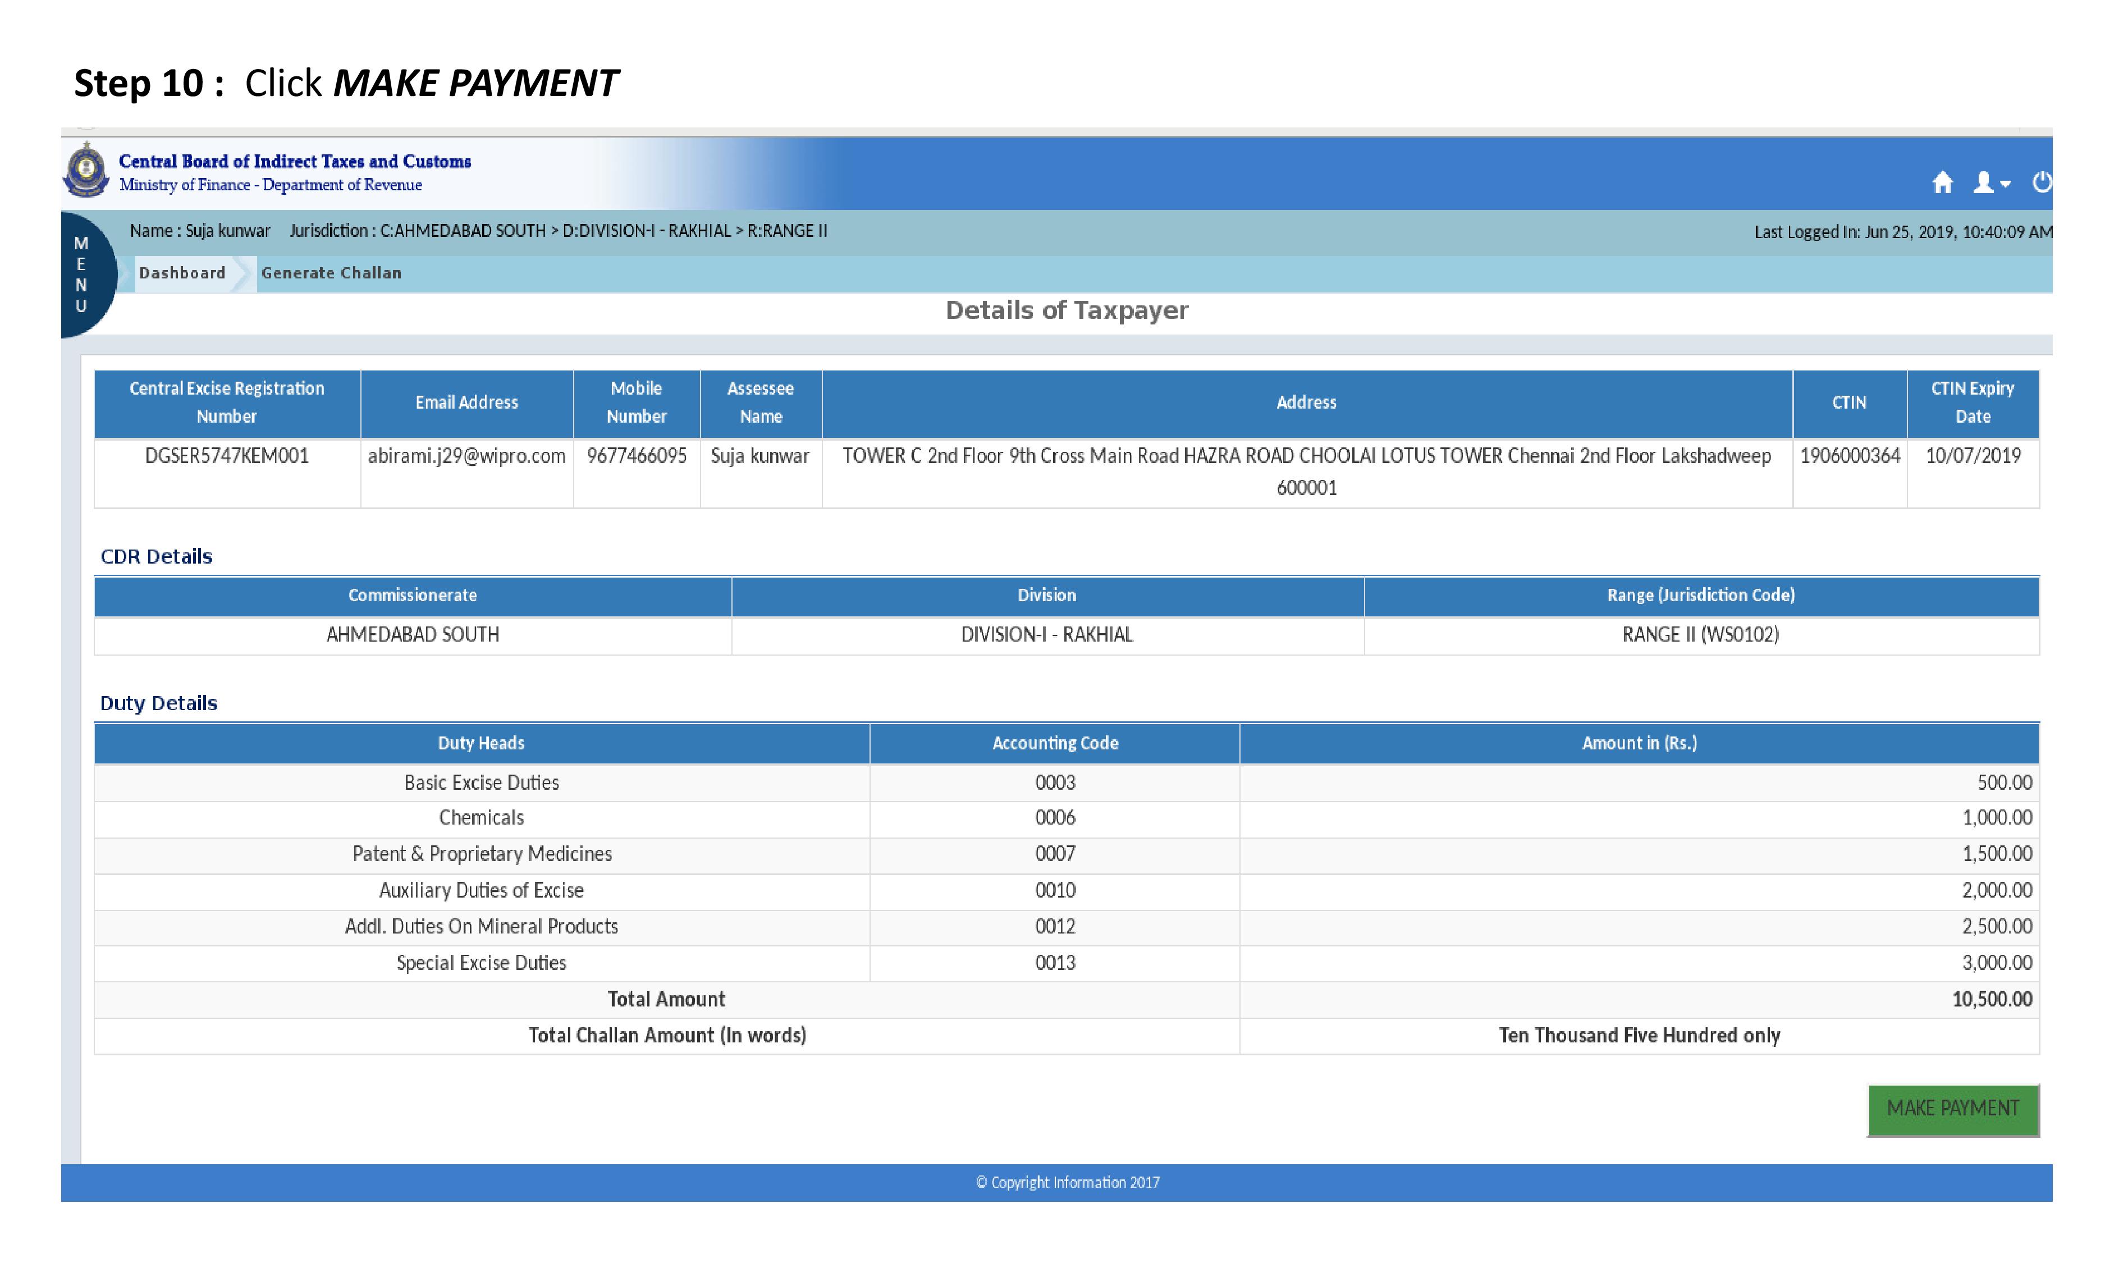Click Patent & Proprietary Medicines row
Screen dimensions: 2105x1263
pyautogui.click(x=1066, y=855)
